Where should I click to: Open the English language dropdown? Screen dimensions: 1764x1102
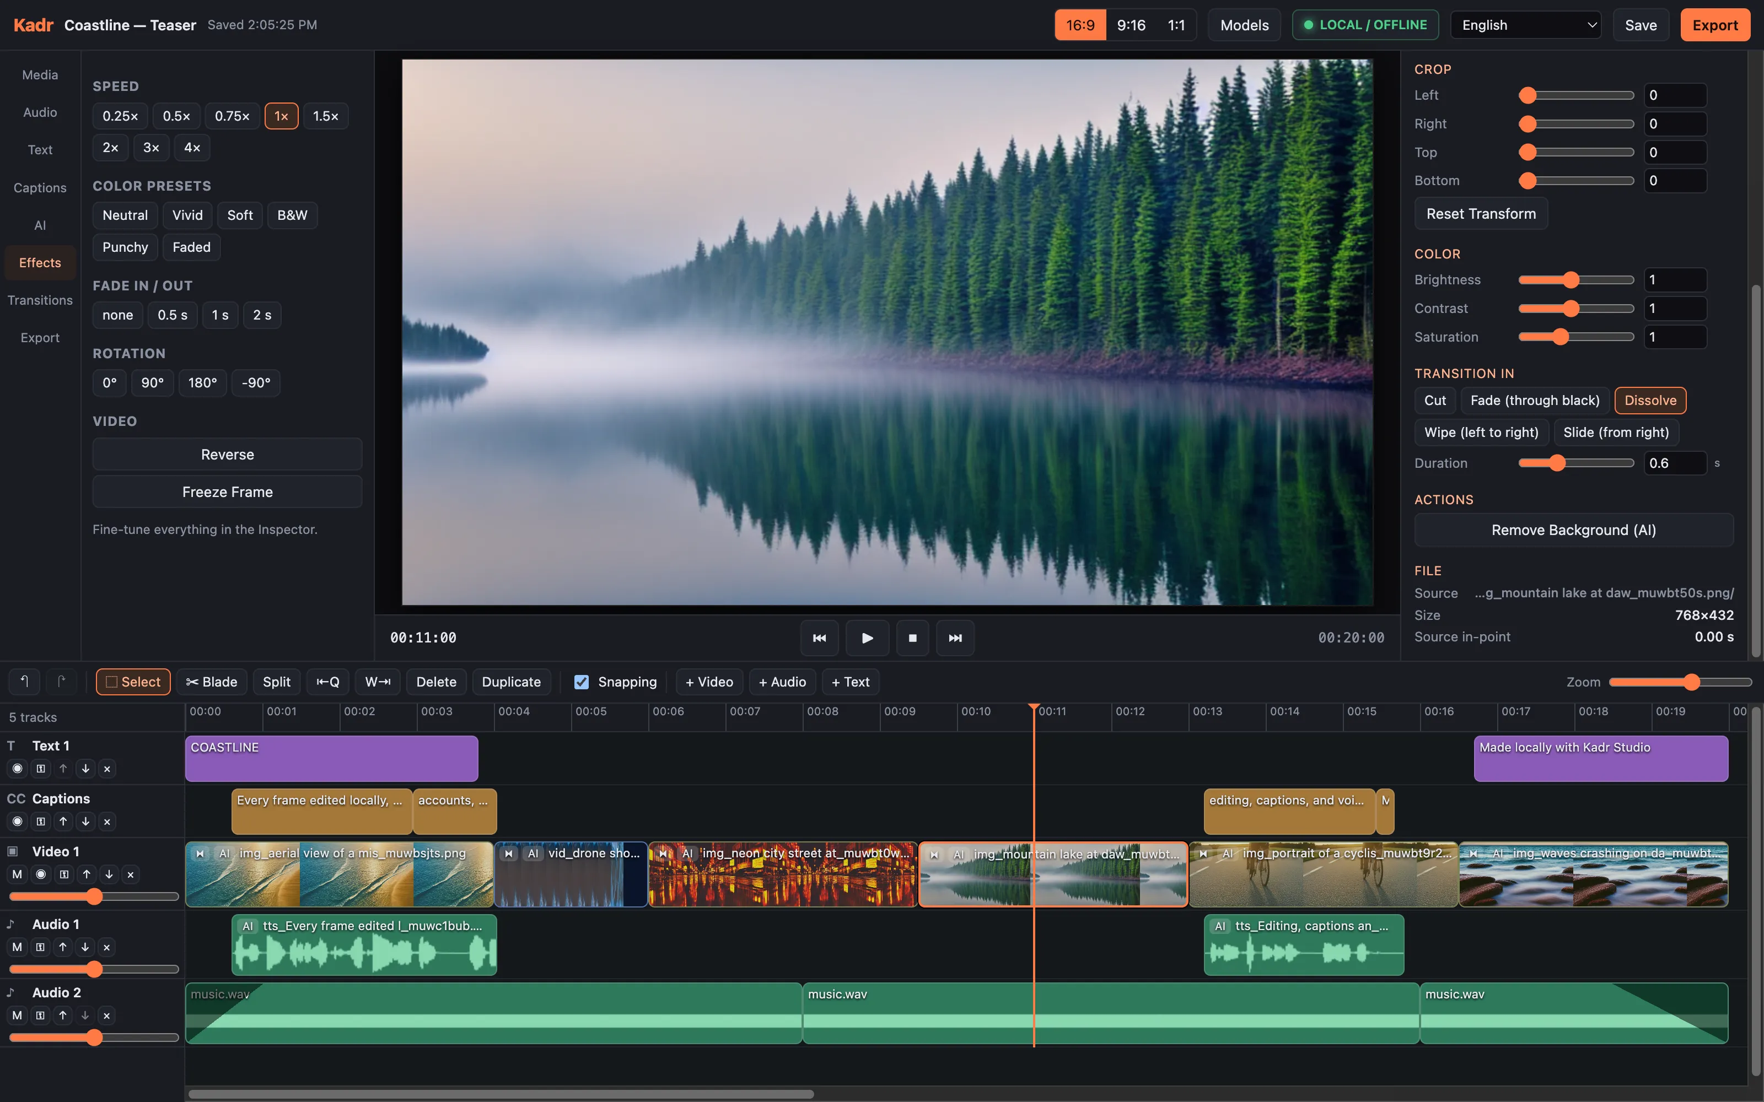coord(1525,25)
